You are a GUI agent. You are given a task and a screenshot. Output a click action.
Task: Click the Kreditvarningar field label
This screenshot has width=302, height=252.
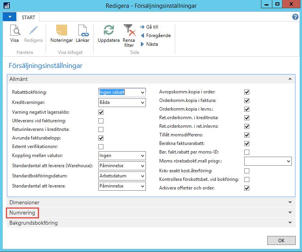tap(28, 102)
